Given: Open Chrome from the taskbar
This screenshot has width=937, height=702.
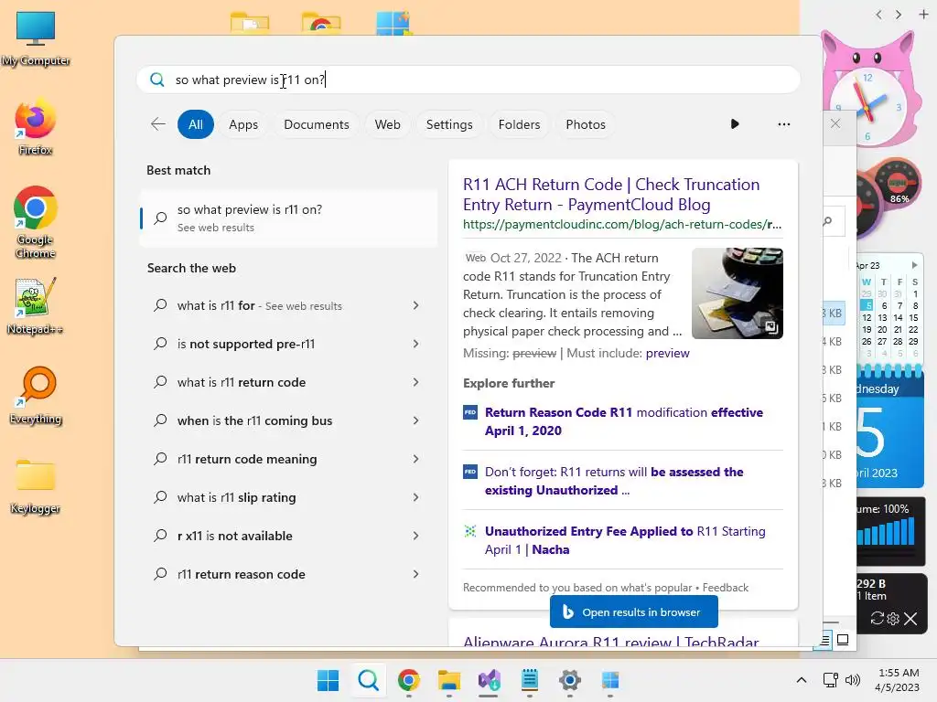Looking at the screenshot, I should coord(409,680).
